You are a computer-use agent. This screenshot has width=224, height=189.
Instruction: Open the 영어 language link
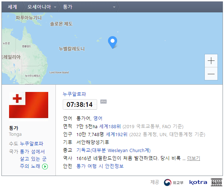98,118
